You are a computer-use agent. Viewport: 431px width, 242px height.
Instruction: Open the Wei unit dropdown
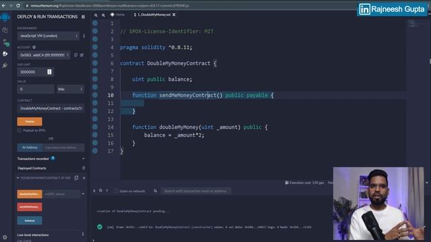coord(70,89)
